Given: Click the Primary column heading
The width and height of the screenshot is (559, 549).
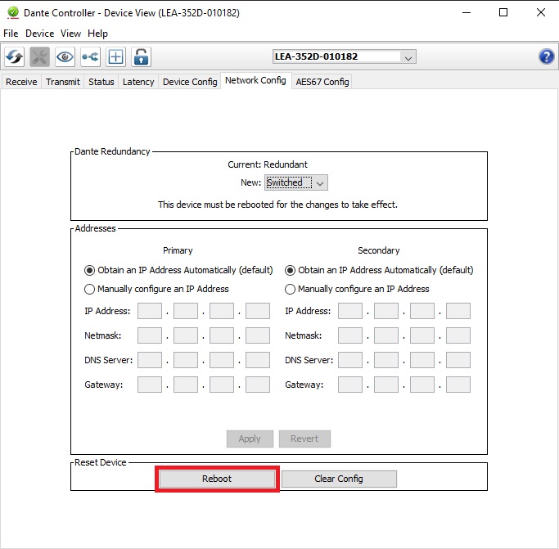Looking at the screenshot, I should click(x=178, y=250).
